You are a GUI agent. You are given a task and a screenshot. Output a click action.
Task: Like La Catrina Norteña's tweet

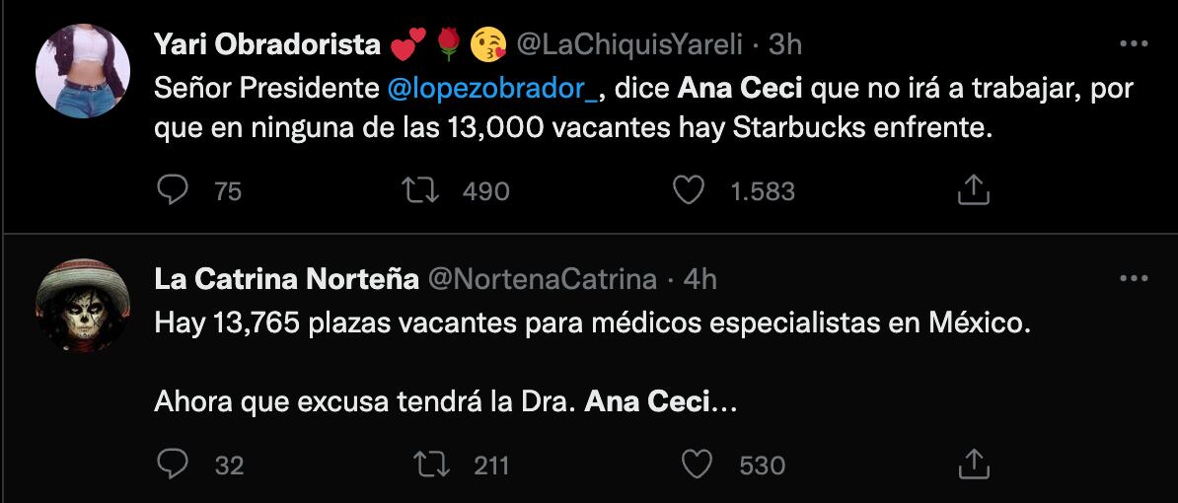point(698,465)
